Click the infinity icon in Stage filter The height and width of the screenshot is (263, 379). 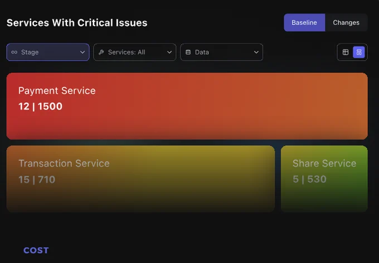pyautogui.click(x=14, y=52)
